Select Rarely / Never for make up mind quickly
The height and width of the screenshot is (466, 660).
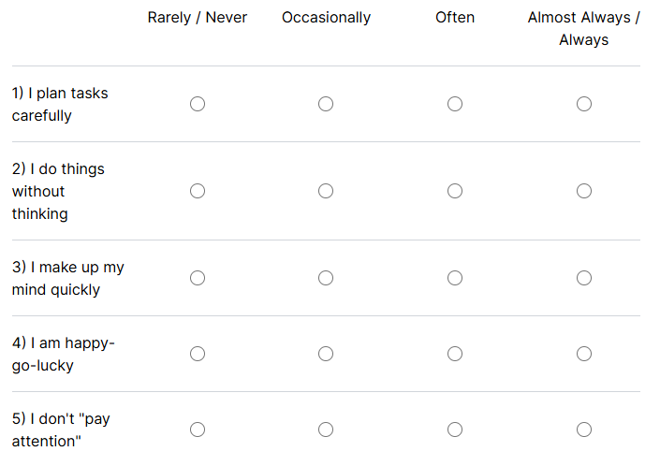click(x=198, y=278)
